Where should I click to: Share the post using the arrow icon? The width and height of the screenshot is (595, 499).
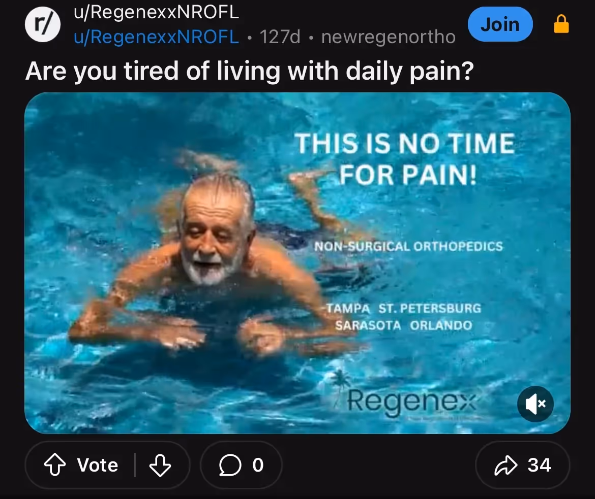pyautogui.click(x=505, y=465)
